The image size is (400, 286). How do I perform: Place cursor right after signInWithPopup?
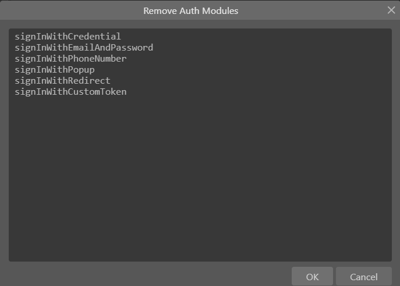(x=95, y=70)
